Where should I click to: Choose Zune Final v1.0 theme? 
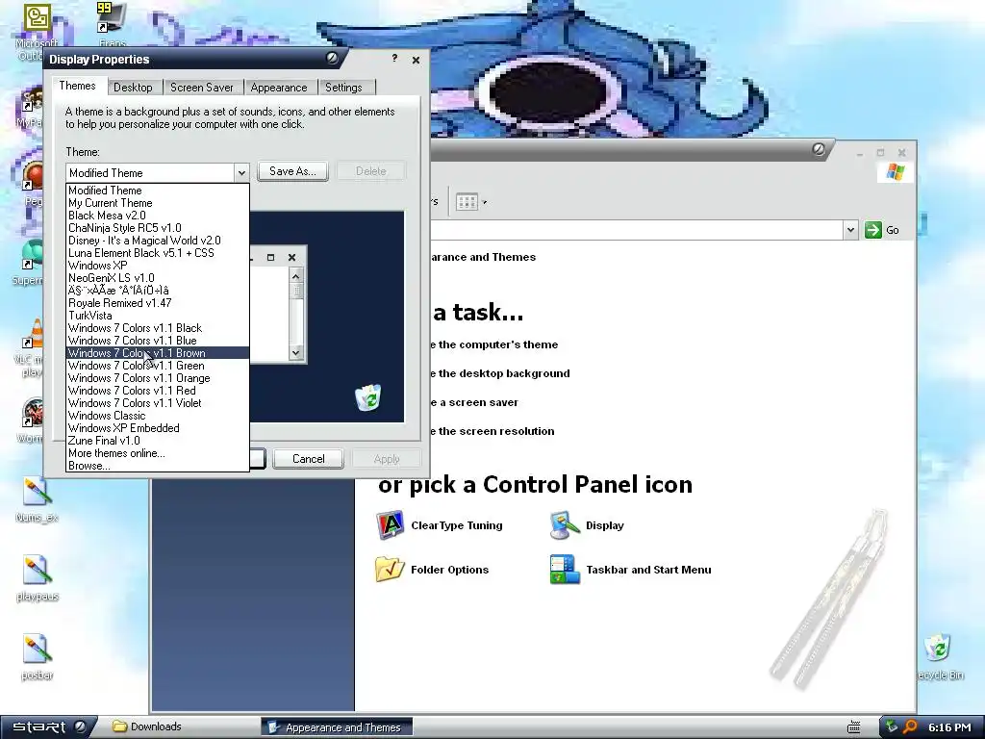click(x=158, y=441)
